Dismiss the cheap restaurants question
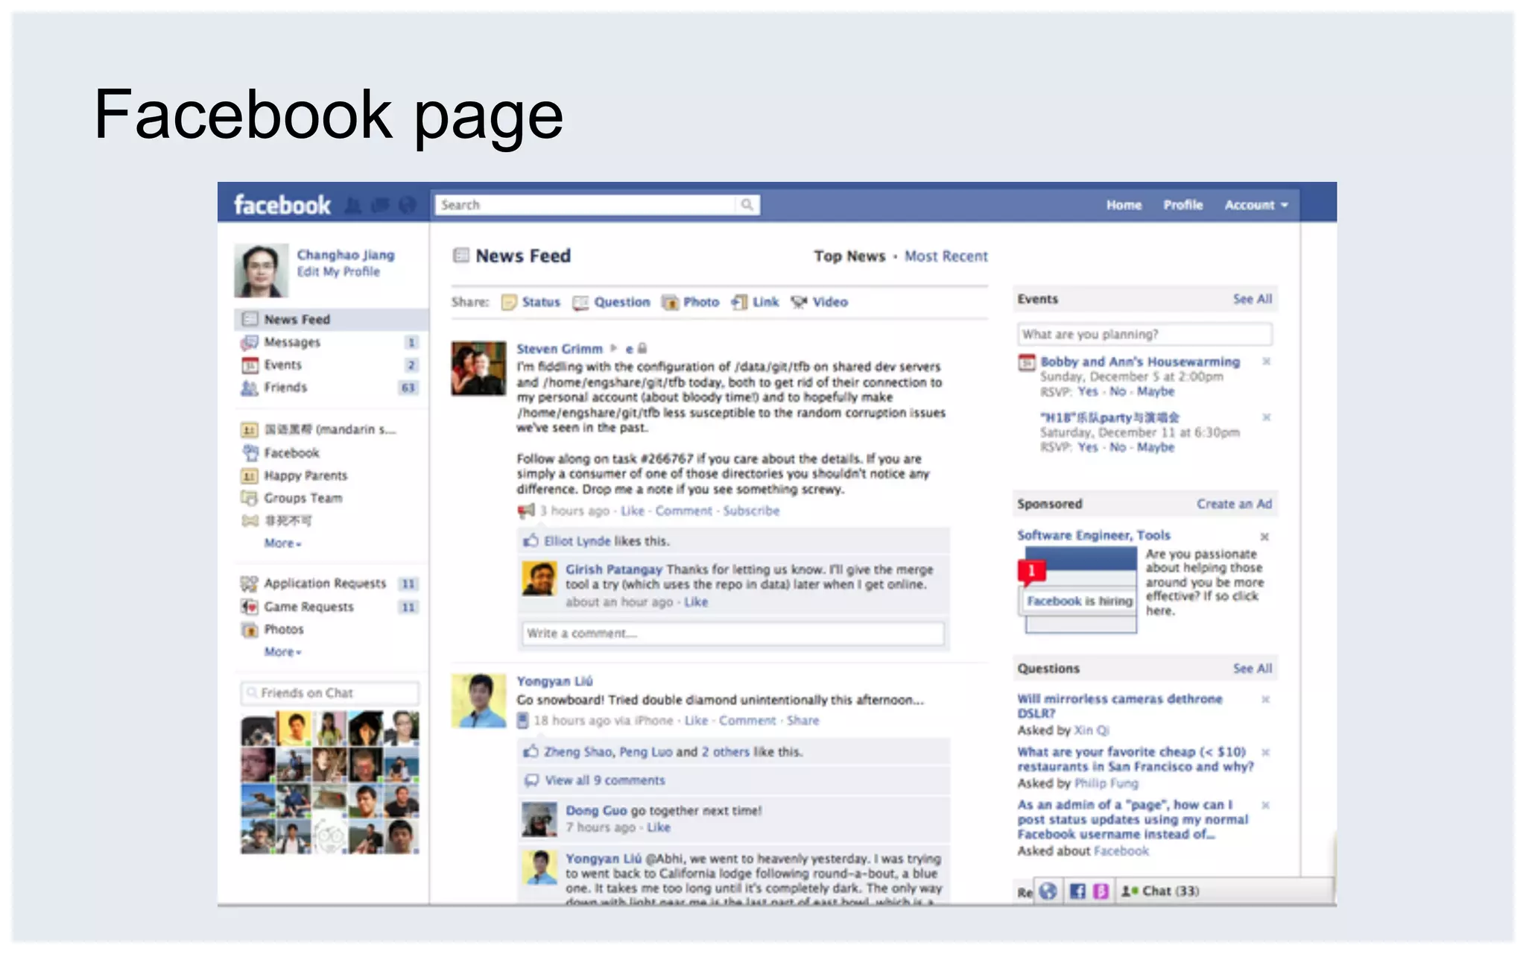This screenshot has height=954, width=1526. [1265, 752]
